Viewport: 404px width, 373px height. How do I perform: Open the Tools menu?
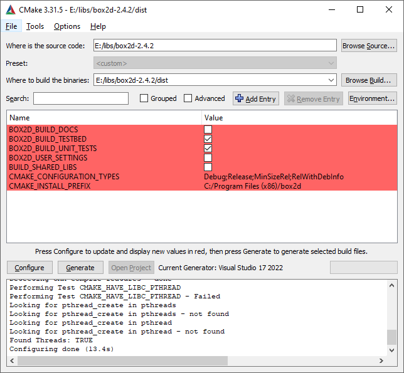pyautogui.click(x=35, y=26)
